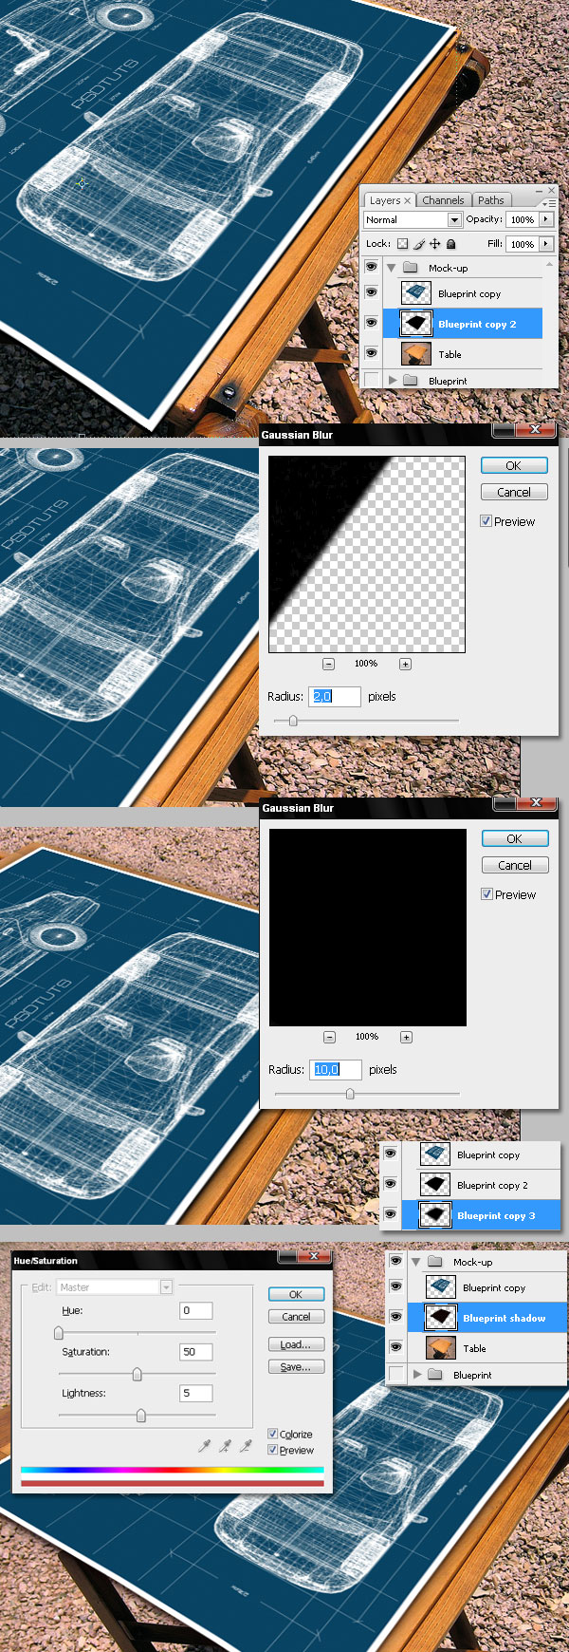Open the Opacity slider arrow
Viewport: 569px width, 1652px height.
point(546,219)
